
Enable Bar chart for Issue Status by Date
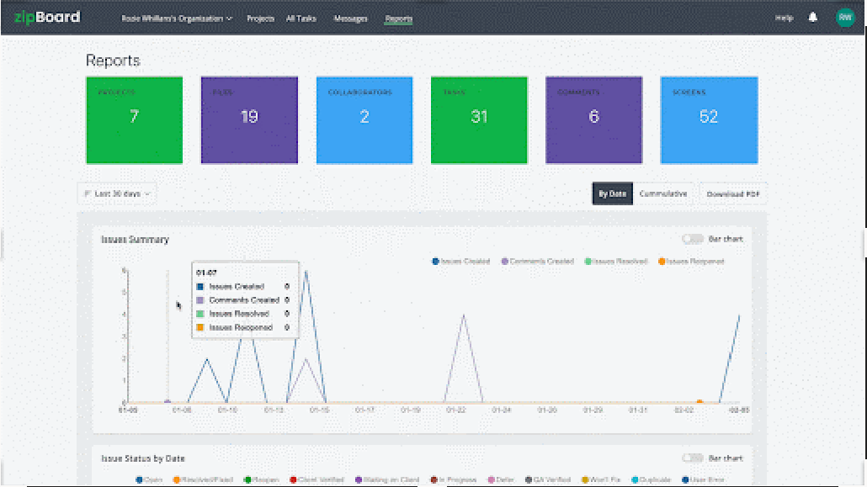pos(693,458)
